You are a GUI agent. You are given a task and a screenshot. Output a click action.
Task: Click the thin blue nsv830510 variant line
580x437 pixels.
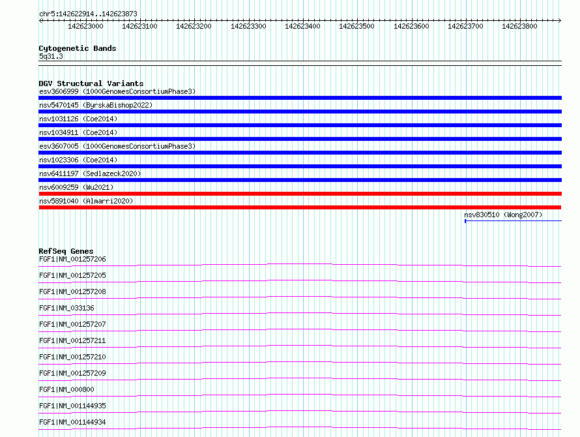(513, 221)
